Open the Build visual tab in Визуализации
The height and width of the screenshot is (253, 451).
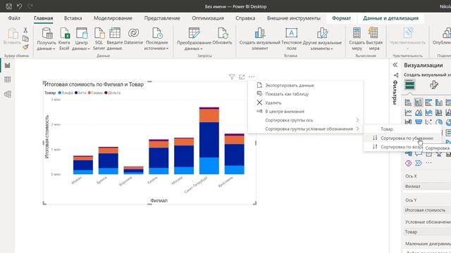pyautogui.click(x=409, y=85)
